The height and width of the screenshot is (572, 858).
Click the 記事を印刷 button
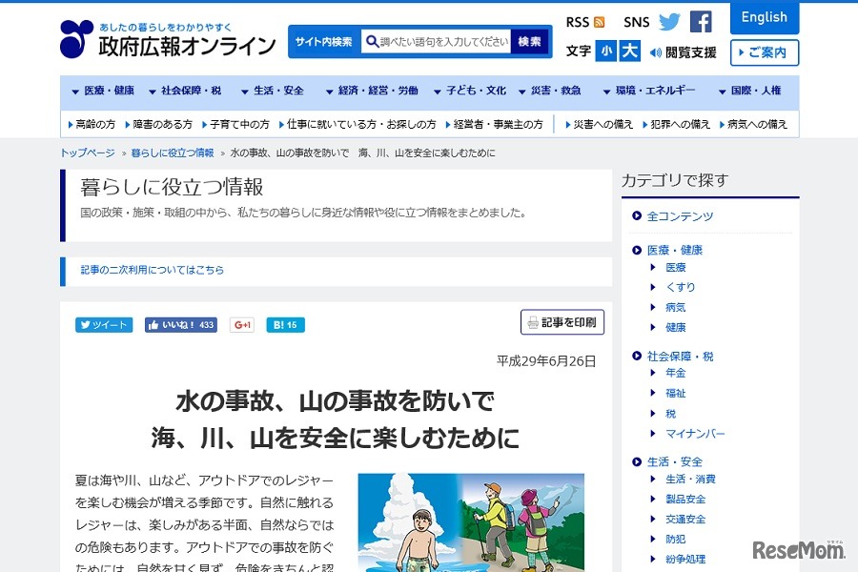click(562, 322)
